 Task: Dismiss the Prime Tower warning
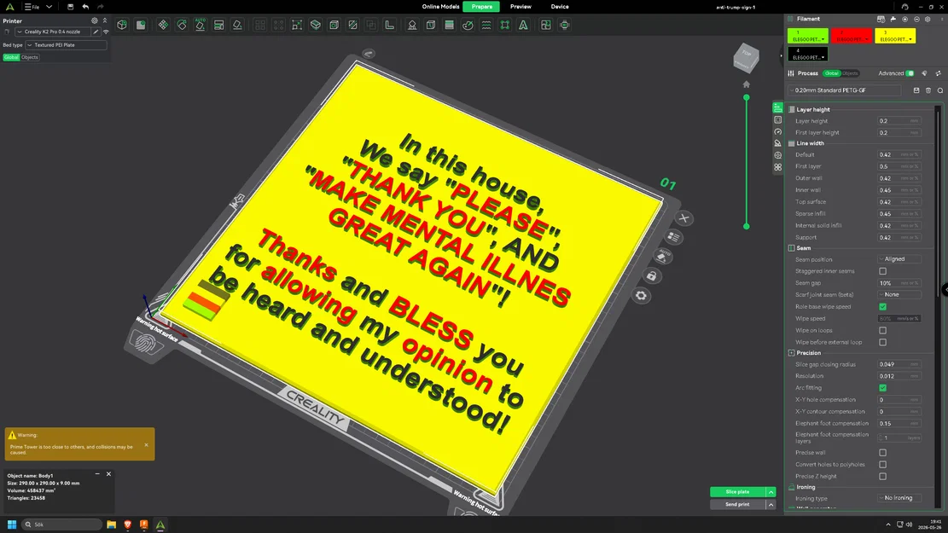pos(146,445)
